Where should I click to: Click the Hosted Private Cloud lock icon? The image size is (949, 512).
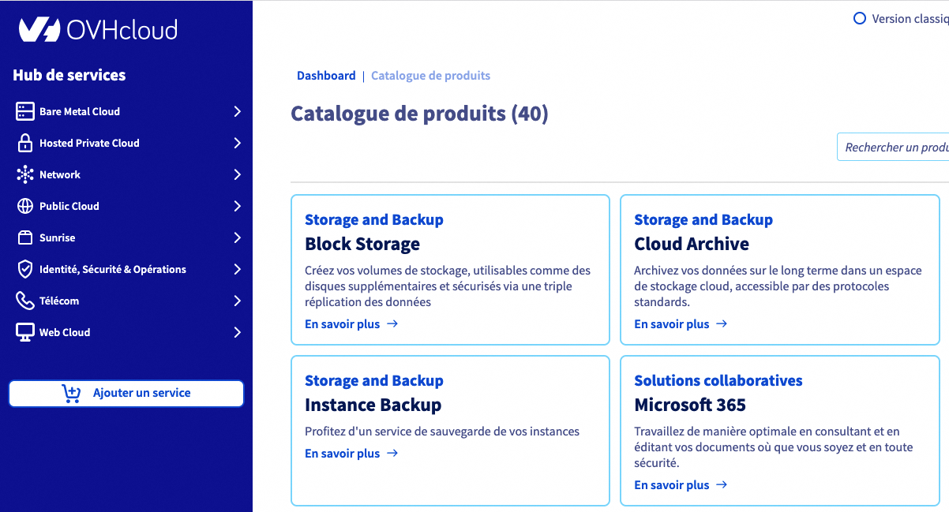(25, 143)
